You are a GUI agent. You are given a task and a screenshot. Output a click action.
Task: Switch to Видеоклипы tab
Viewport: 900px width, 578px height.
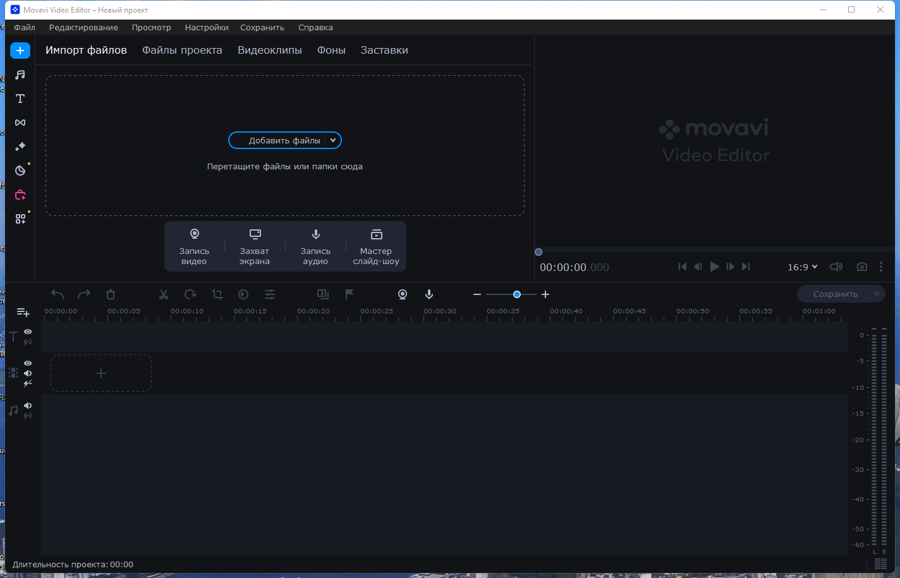point(270,50)
